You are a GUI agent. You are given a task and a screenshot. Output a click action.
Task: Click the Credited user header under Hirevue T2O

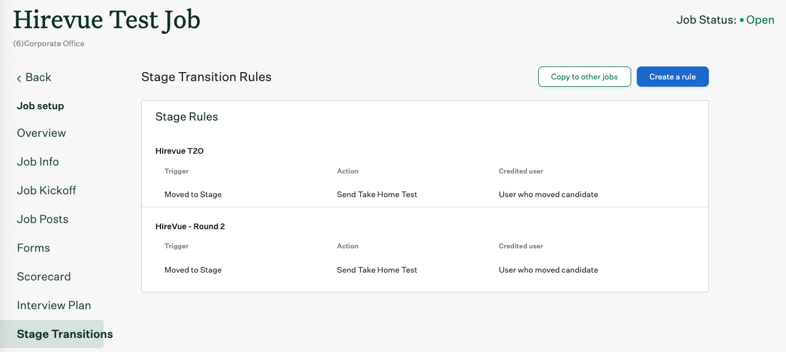tap(521, 171)
